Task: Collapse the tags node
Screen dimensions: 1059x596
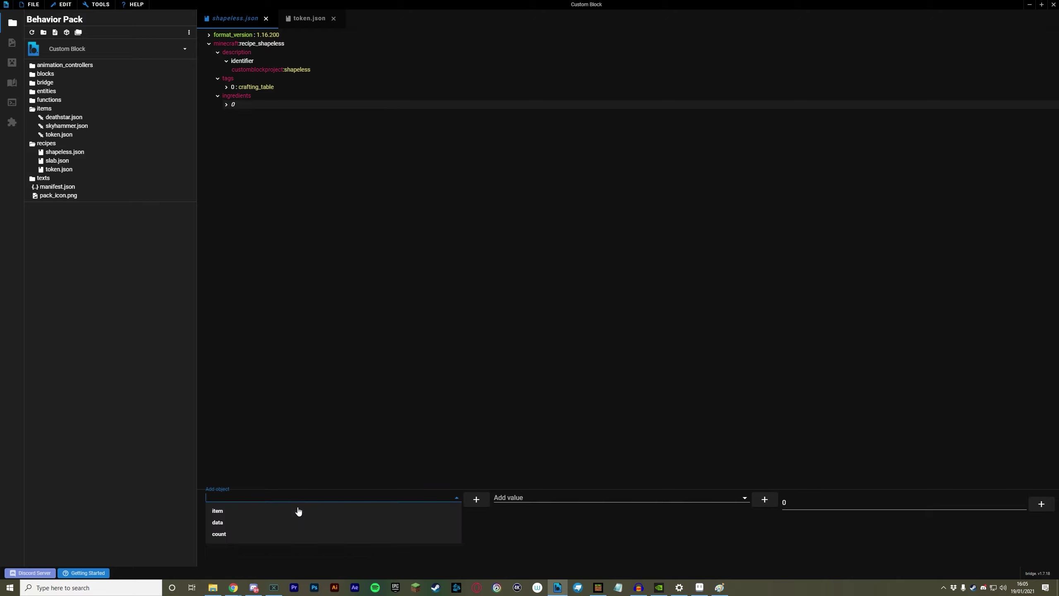Action: pos(218,79)
